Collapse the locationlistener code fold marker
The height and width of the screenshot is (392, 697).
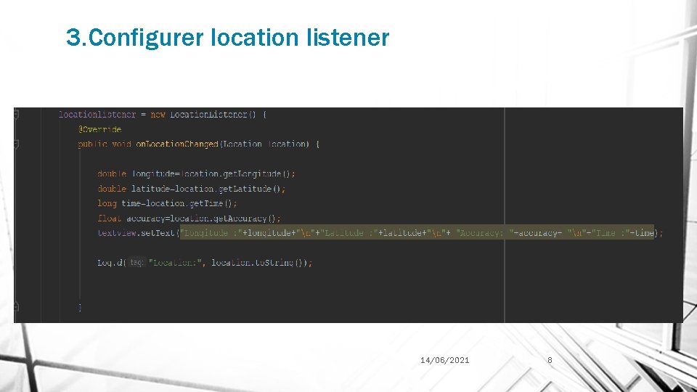coord(17,115)
